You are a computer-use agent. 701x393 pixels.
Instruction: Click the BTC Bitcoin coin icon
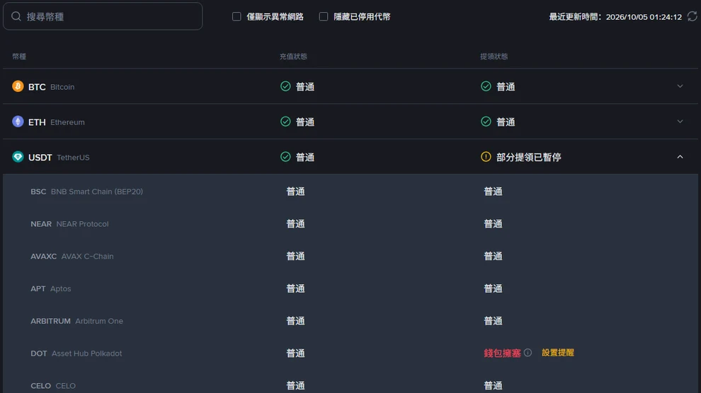click(18, 86)
